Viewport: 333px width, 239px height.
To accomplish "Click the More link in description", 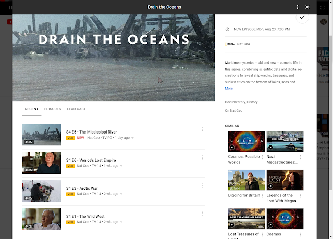I will tap(229, 88).
